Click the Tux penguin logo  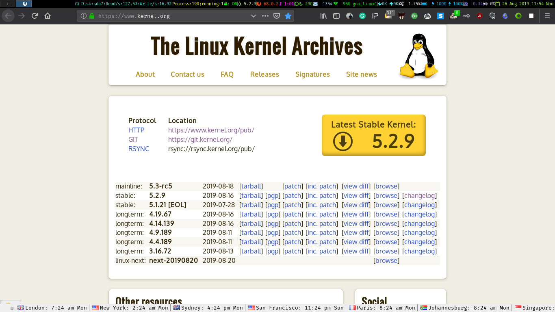pos(418,56)
